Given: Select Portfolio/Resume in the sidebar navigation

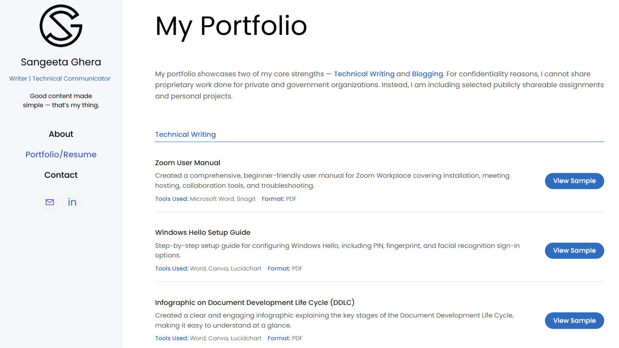Looking at the screenshot, I should pos(61,155).
